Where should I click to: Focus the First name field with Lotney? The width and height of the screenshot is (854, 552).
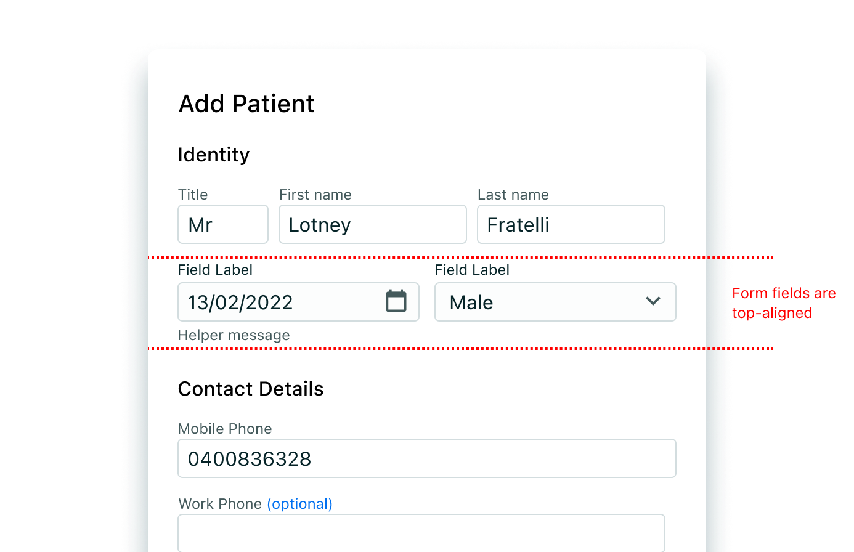click(x=373, y=224)
